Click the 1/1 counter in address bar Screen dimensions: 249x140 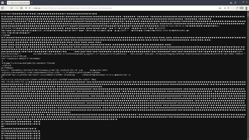[x=225, y=8]
